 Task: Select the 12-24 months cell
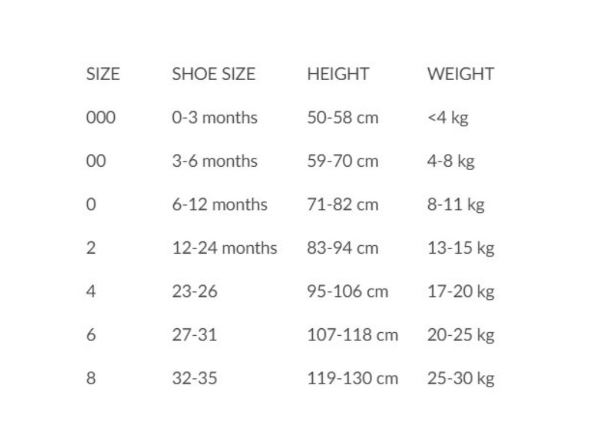click(225, 248)
